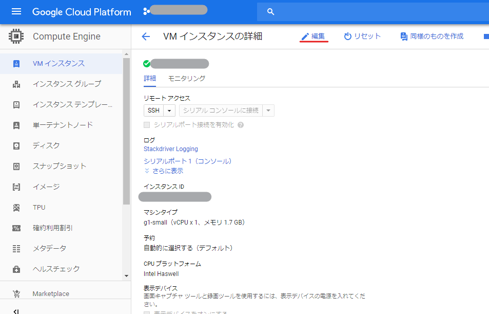Open 単一テナントノード in sidebar
The image size is (489, 314).
(62, 125)
